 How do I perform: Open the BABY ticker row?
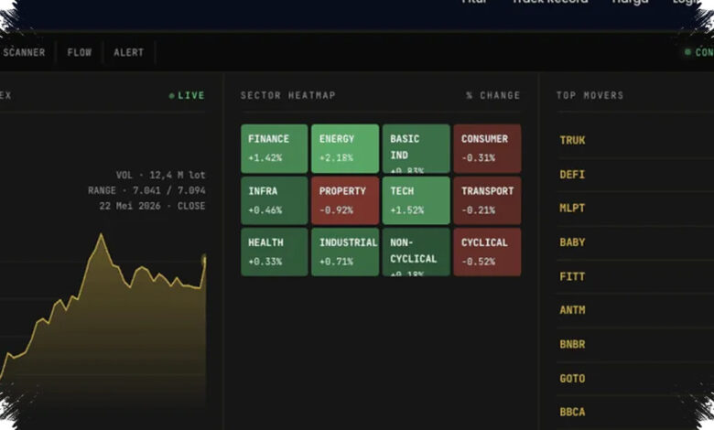coord(635,242)
